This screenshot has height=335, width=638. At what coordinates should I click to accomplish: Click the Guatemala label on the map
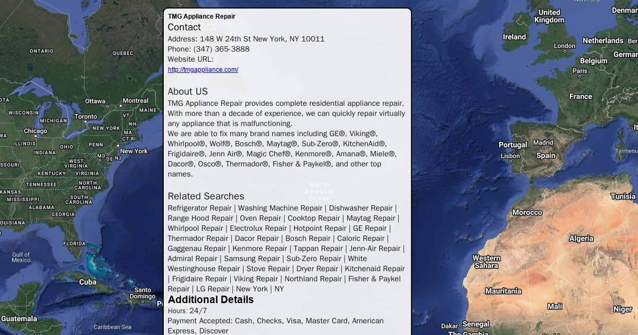19,319
